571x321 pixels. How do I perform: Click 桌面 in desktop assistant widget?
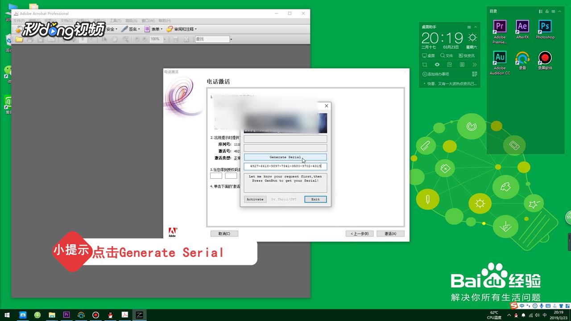(428, 56)
